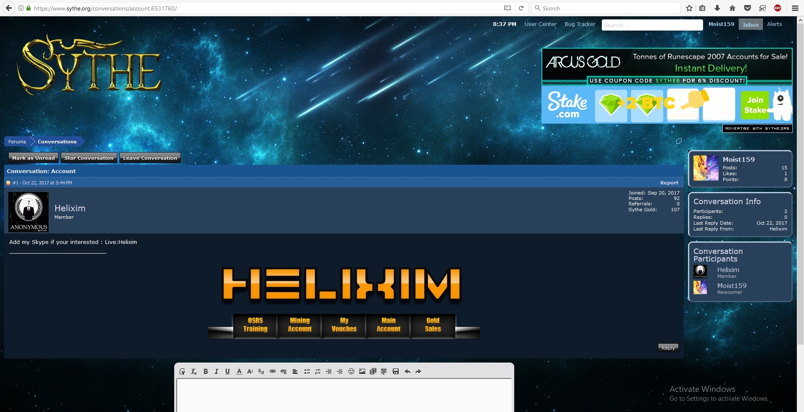Open the Bug Tracker link
This screenshot has height=412, width=804.
[580, 24]
